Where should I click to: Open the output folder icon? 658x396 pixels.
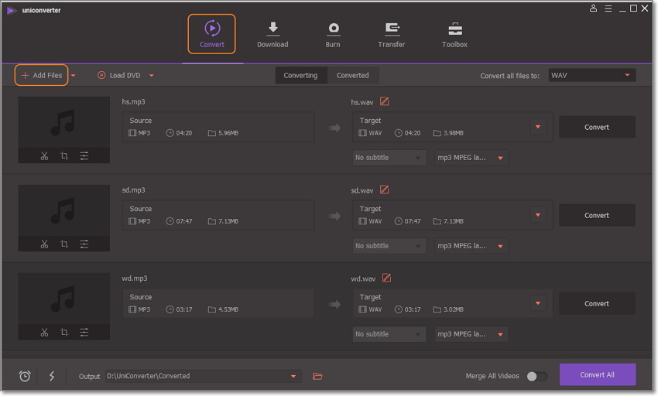tap(317, 376)
